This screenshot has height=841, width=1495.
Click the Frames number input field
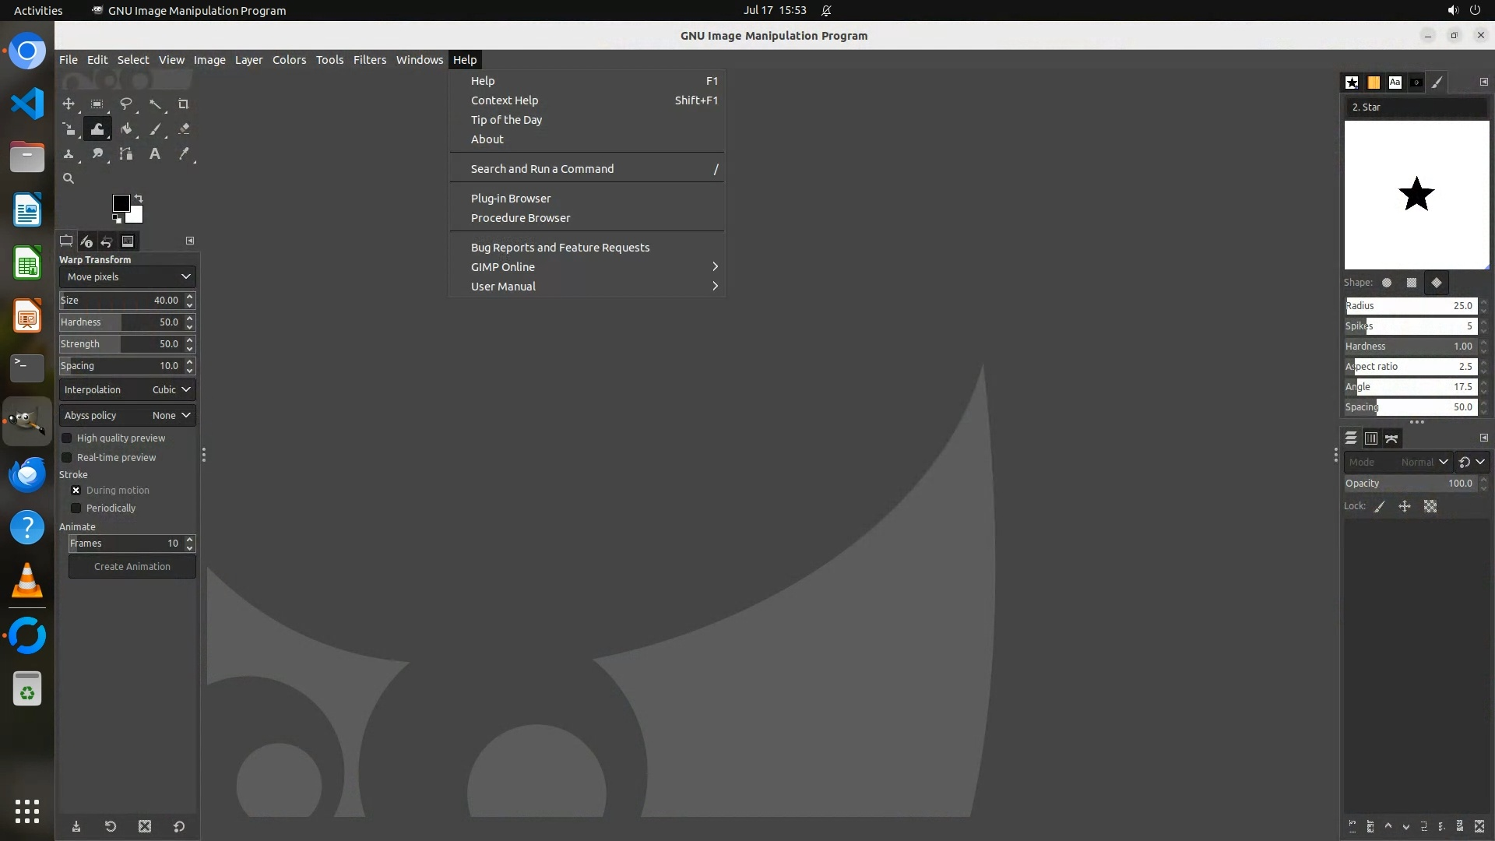point(125,544)
